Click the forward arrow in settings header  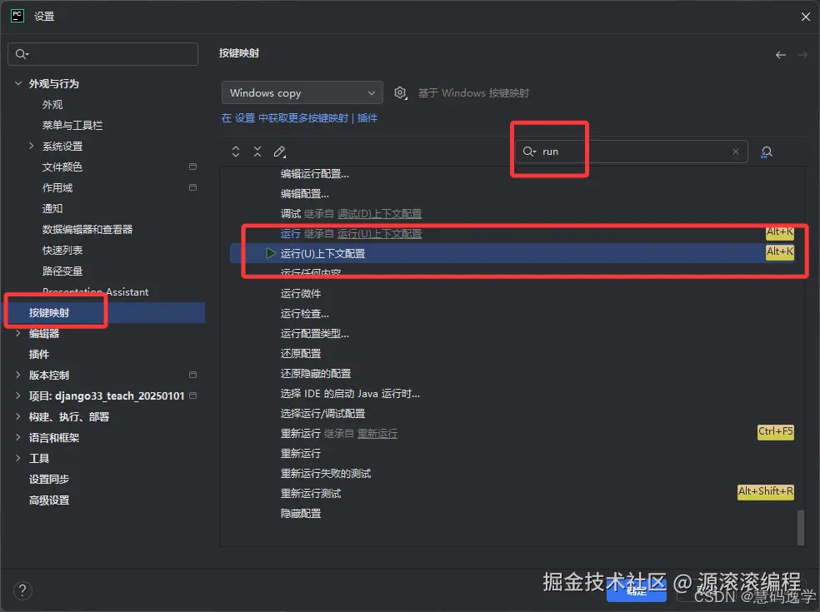[802, 55]
